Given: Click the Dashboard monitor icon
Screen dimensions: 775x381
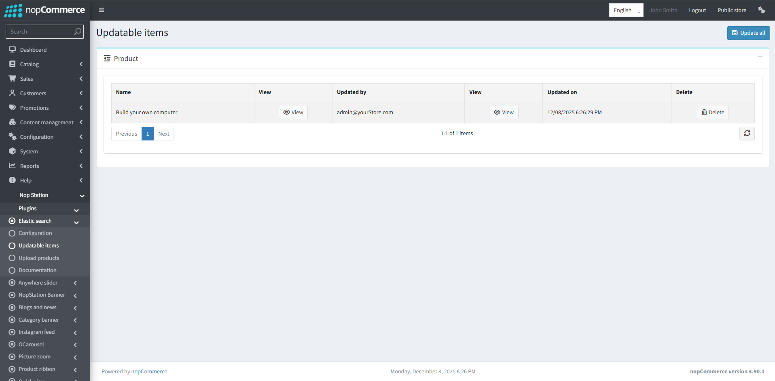Looking at the screenshot, I should (x=13, y=50).
